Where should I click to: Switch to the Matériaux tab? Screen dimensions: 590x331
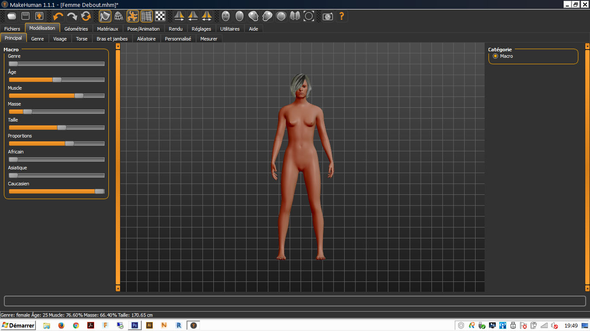(108, 29)
